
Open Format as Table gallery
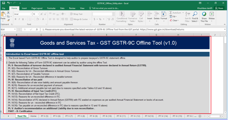pyautogui.click(x=133, y=17)
